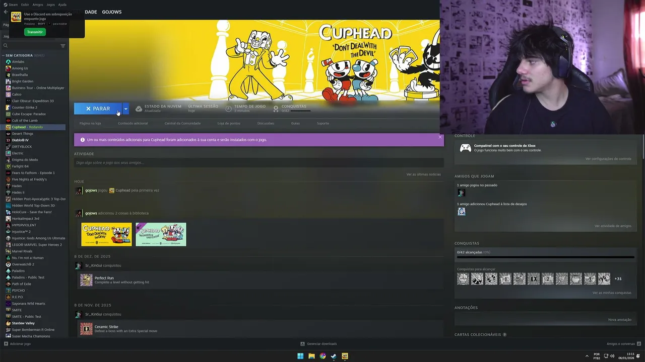Click the Steam icon in the taskbar
The height and width of the screenshot is (362, 645).
tap(334, 356)
